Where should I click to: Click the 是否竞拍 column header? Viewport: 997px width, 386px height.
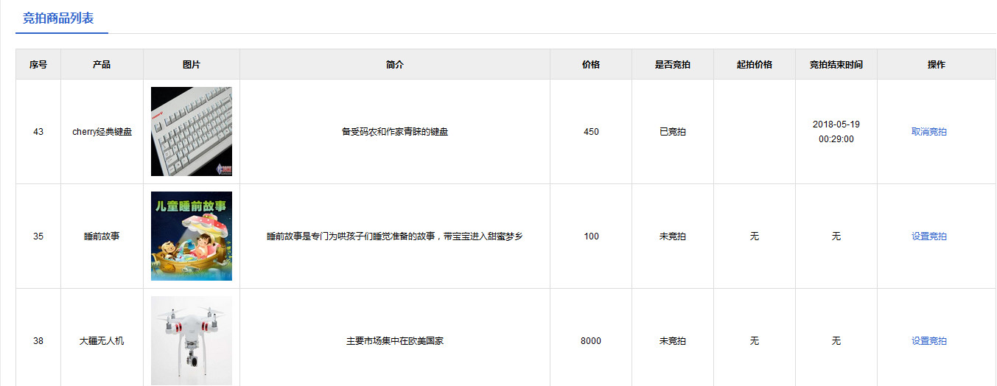tap(673, 64)
